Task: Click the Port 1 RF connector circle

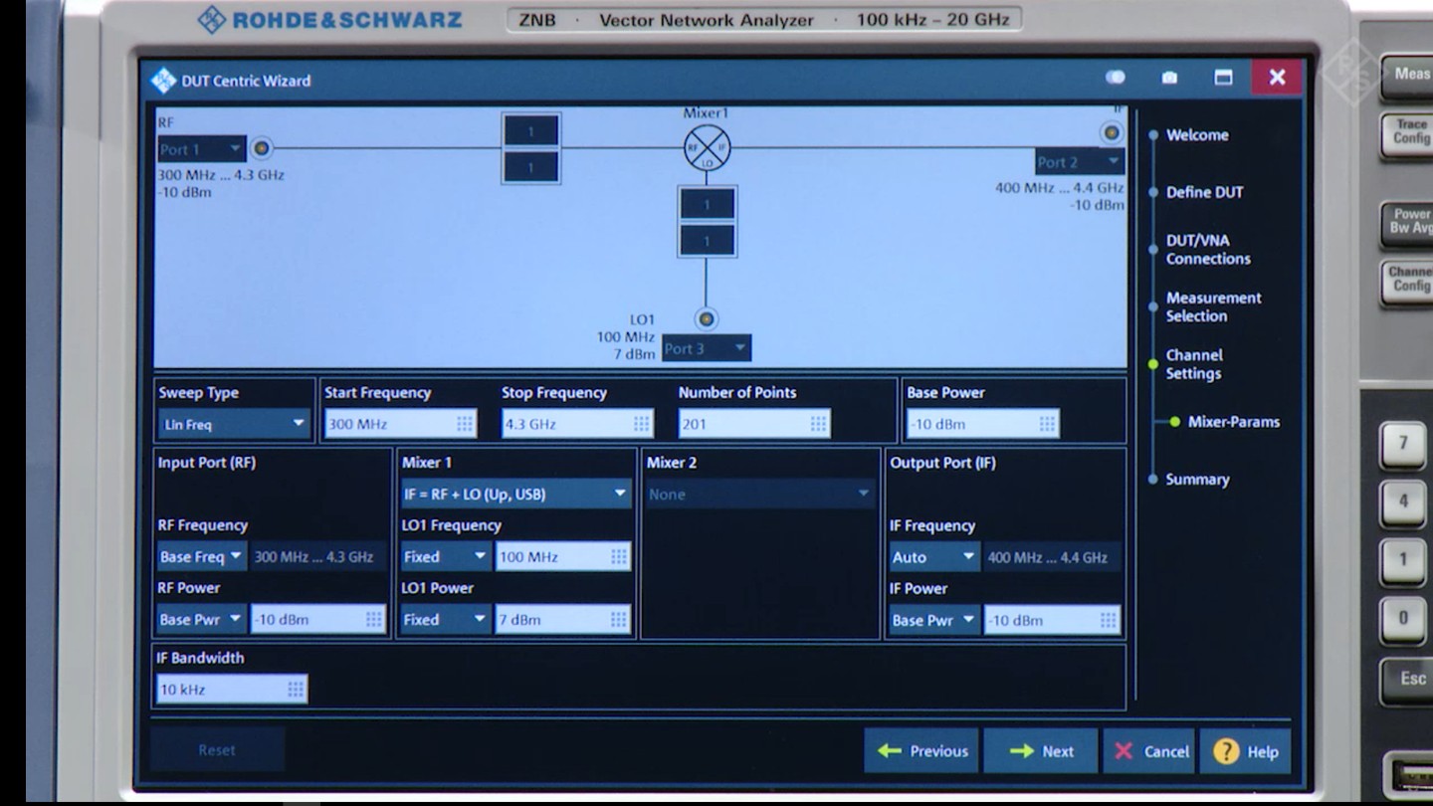Action: click(261, 148)
